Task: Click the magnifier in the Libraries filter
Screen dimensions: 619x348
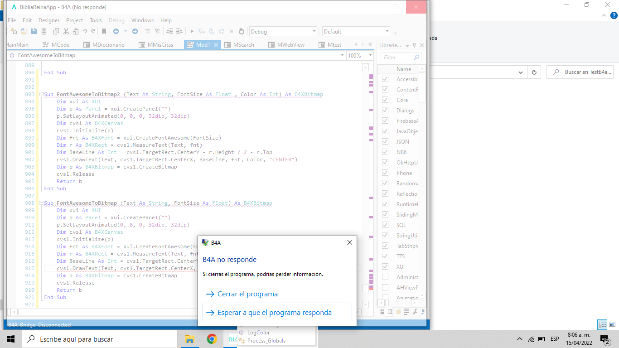Action: (416, 58)
